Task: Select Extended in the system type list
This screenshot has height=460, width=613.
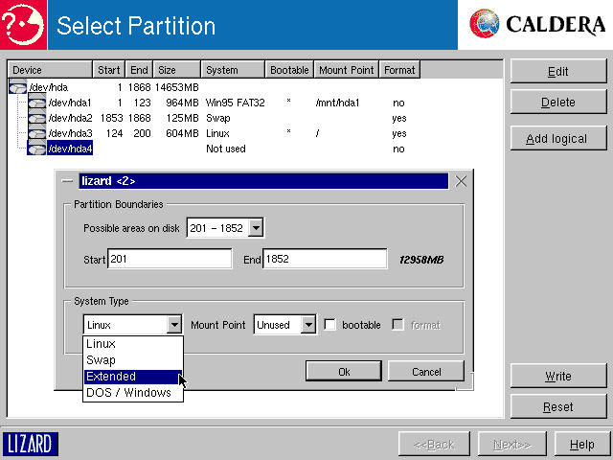Action: (111, 377)
